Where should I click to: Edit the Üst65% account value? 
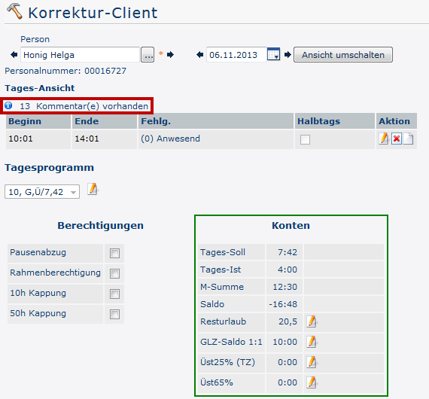pos(312,382)
